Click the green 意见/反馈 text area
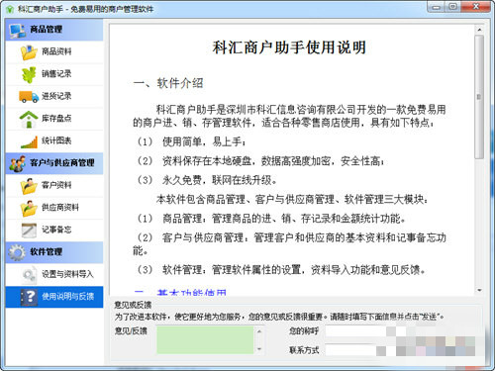This screenshot has width=495, height=371. point(205,340)
